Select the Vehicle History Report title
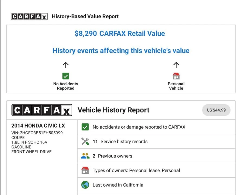Screen dimensions: 240x195 pos(113,110)
